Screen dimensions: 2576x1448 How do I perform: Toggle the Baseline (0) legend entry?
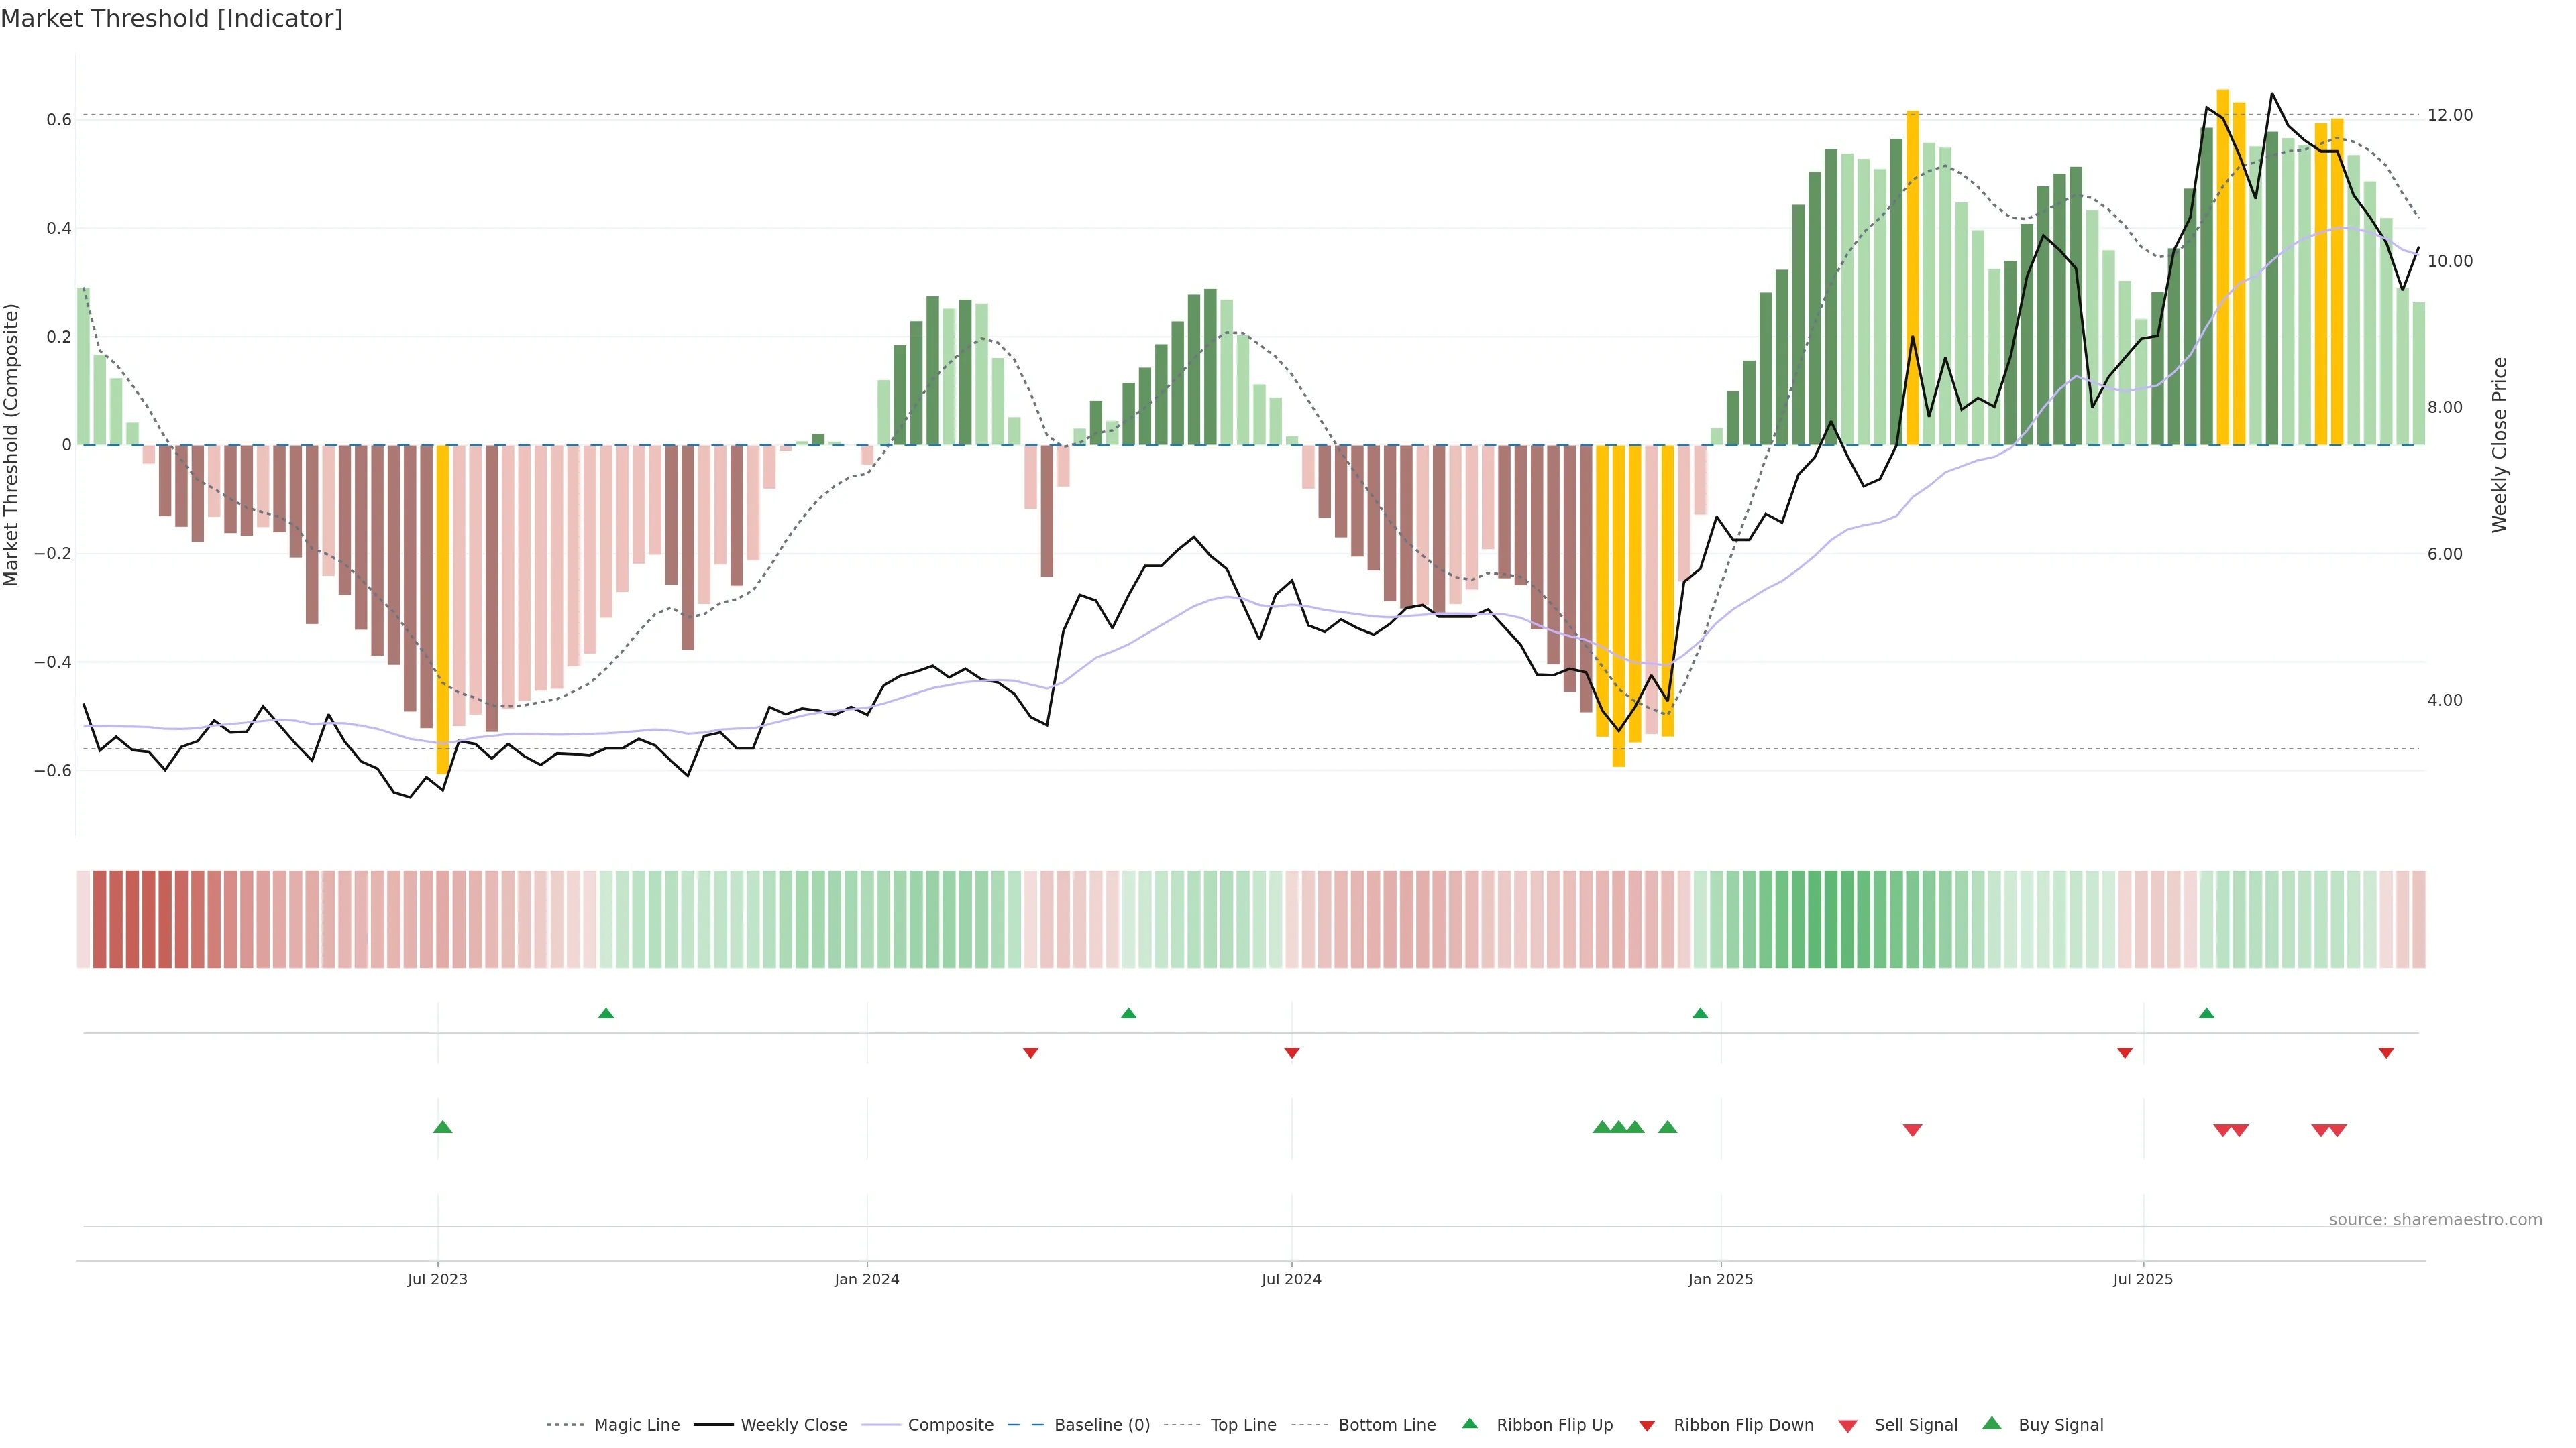(1102, 1425)
